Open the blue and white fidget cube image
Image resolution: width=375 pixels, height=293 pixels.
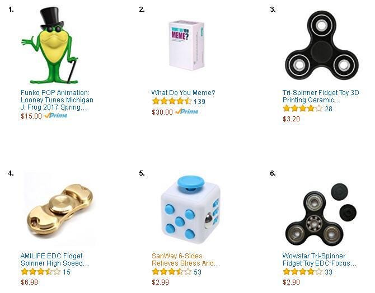191,210
